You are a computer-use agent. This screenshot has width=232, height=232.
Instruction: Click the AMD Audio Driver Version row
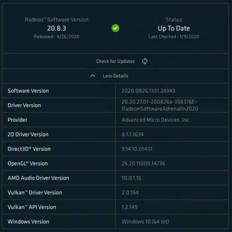tap(38, 178)
